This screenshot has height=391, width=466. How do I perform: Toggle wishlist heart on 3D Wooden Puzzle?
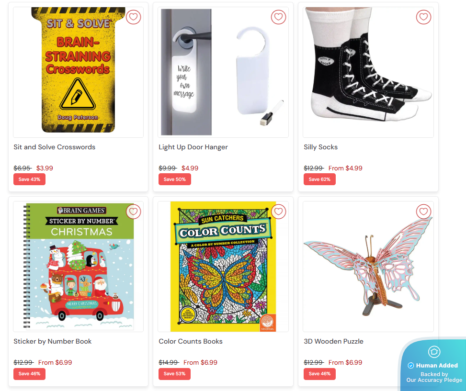(423, 212)
